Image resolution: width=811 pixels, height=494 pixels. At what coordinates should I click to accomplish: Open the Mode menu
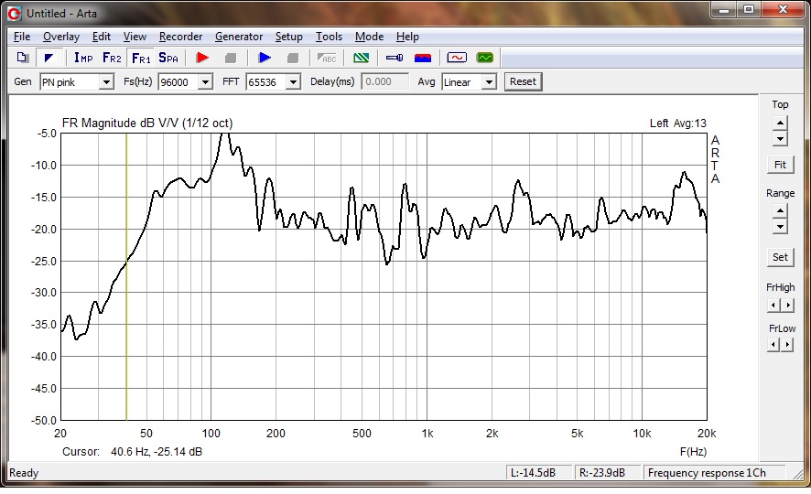tap(369, 37)
